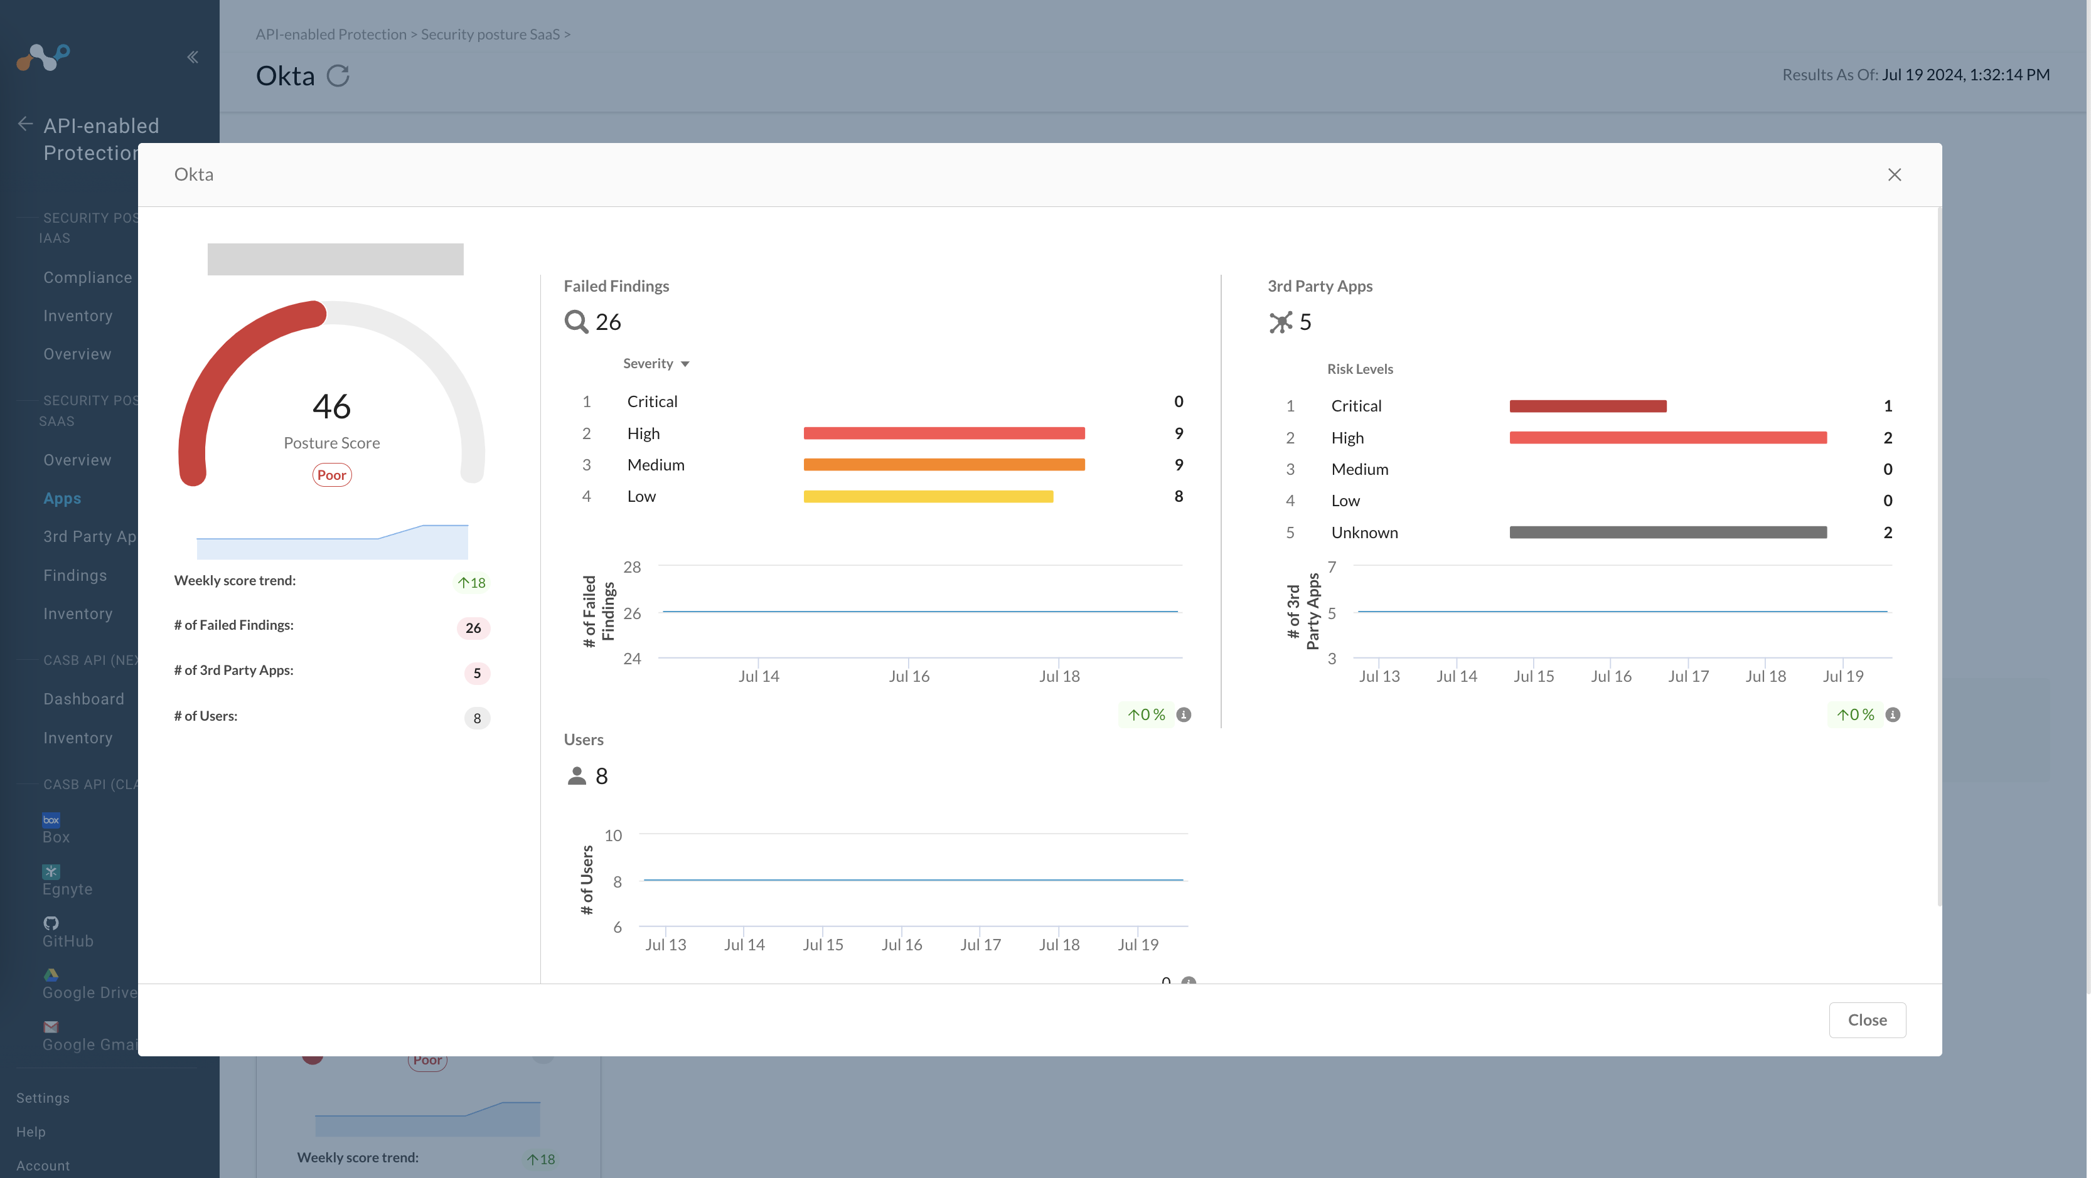This screenshot has width=2091, height=1178.
Task: Click the Close button on the Okta dialog
Action: (1867, 1020)
